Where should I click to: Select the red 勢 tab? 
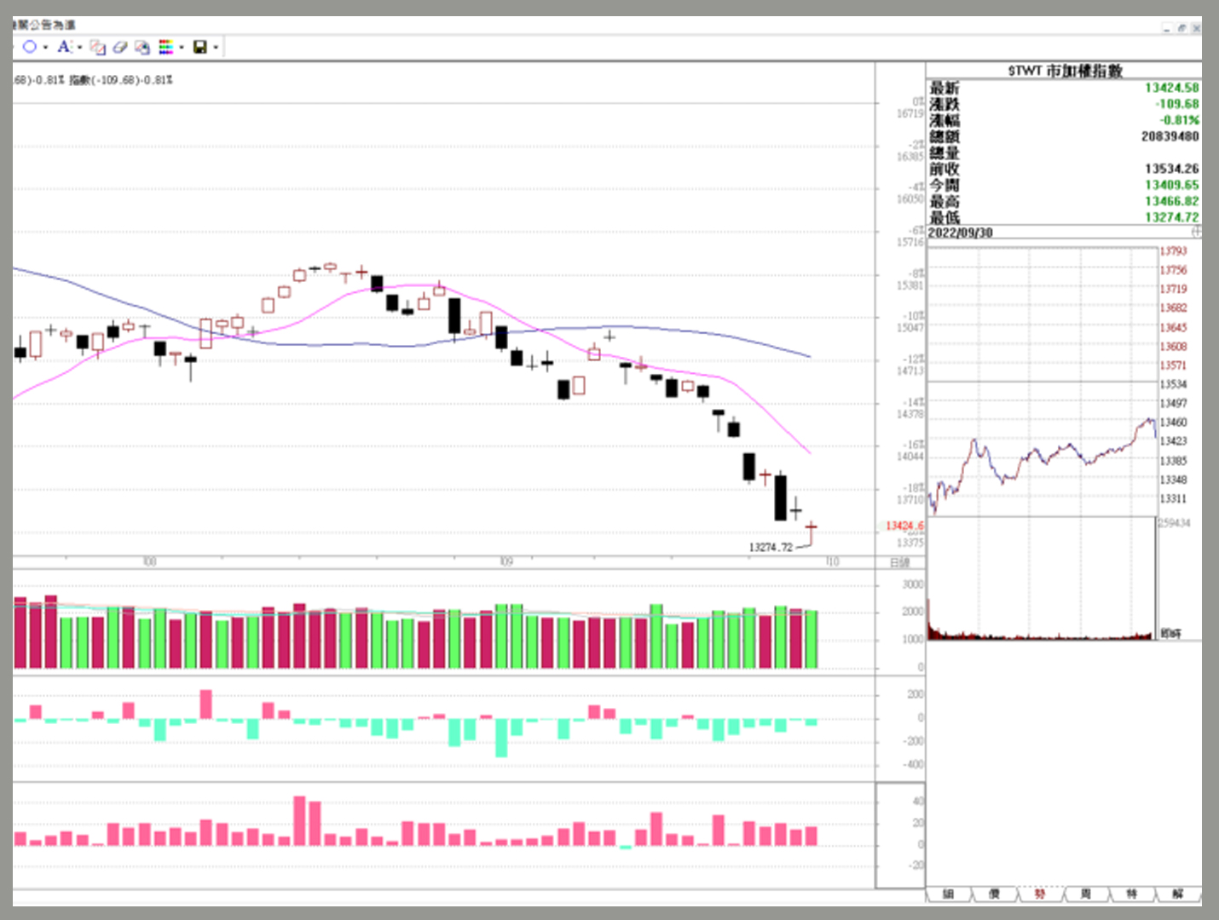pyautogui.click(x=1040, y=894)
